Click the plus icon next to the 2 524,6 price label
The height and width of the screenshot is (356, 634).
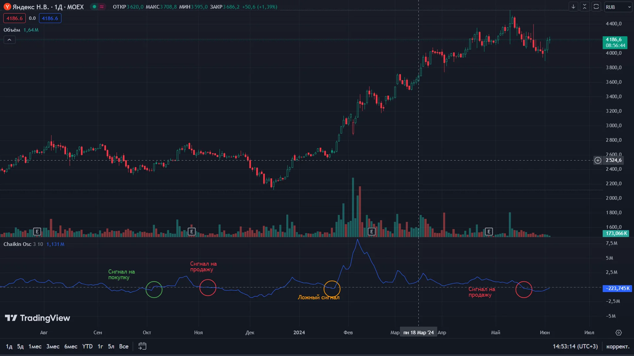[x=598, y=161]
